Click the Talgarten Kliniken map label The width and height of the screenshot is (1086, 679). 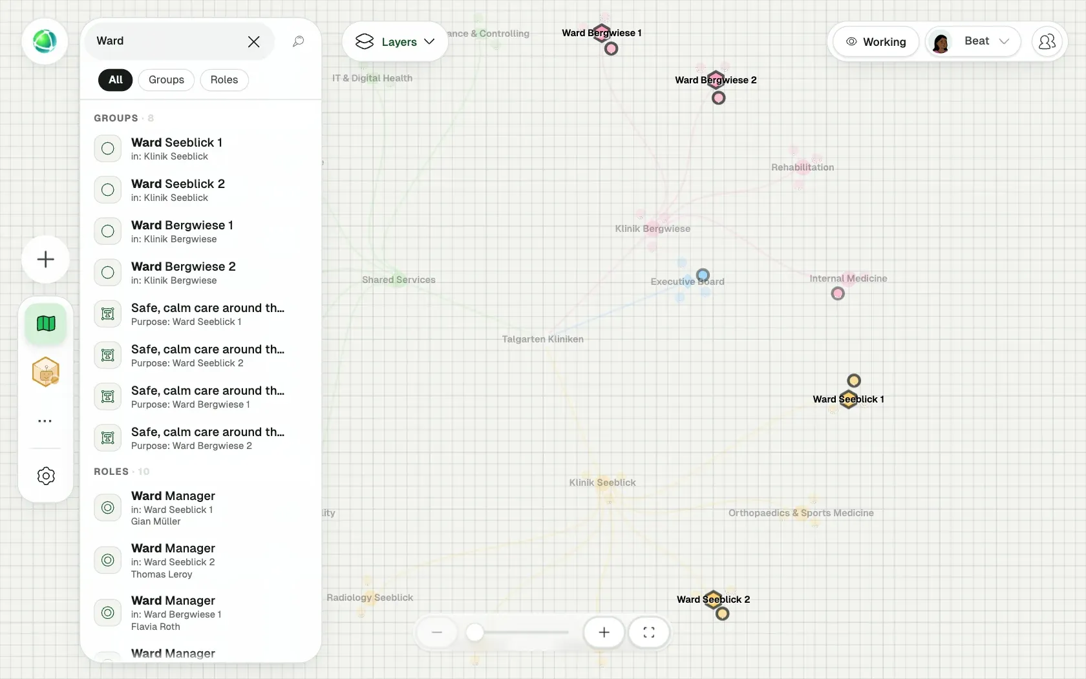[x=543, y=339]
